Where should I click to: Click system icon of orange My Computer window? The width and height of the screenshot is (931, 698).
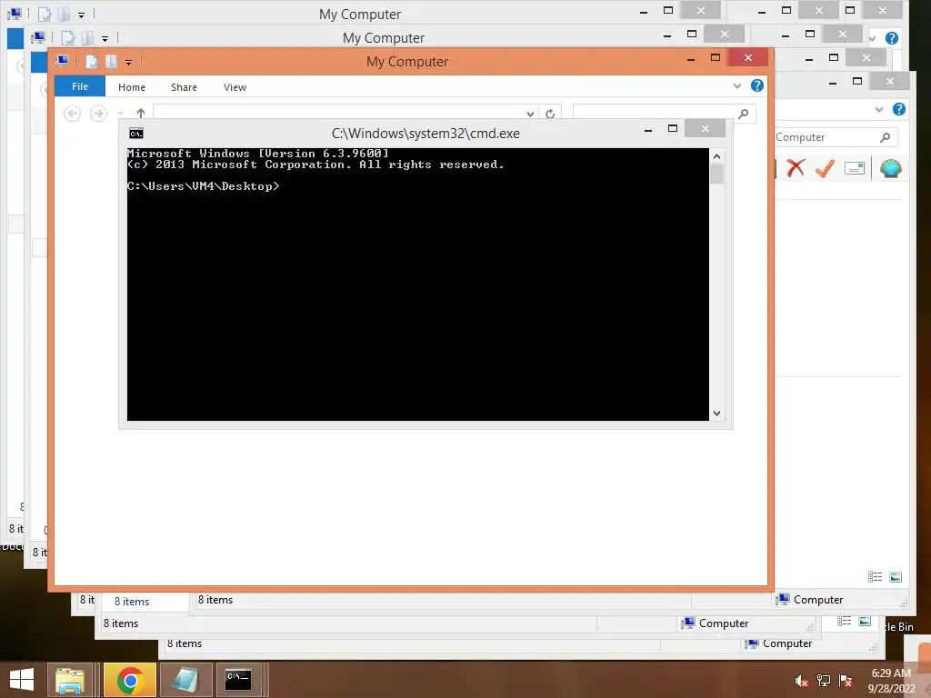[62, 61]
